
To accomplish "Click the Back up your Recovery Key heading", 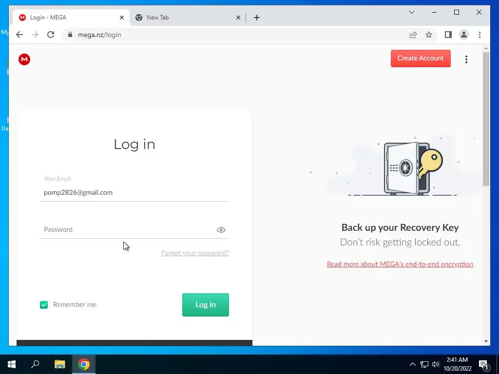I will tap(400, 227).
